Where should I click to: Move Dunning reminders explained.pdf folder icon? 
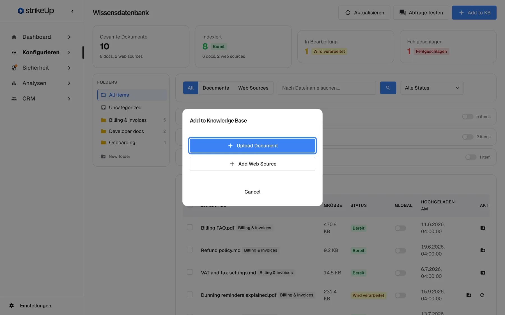pyautogui.click(x=469, y=295)
